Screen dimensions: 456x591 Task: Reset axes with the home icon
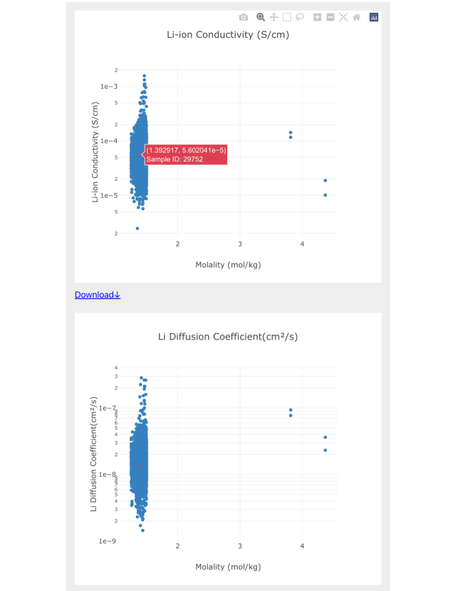click(356, 17)
